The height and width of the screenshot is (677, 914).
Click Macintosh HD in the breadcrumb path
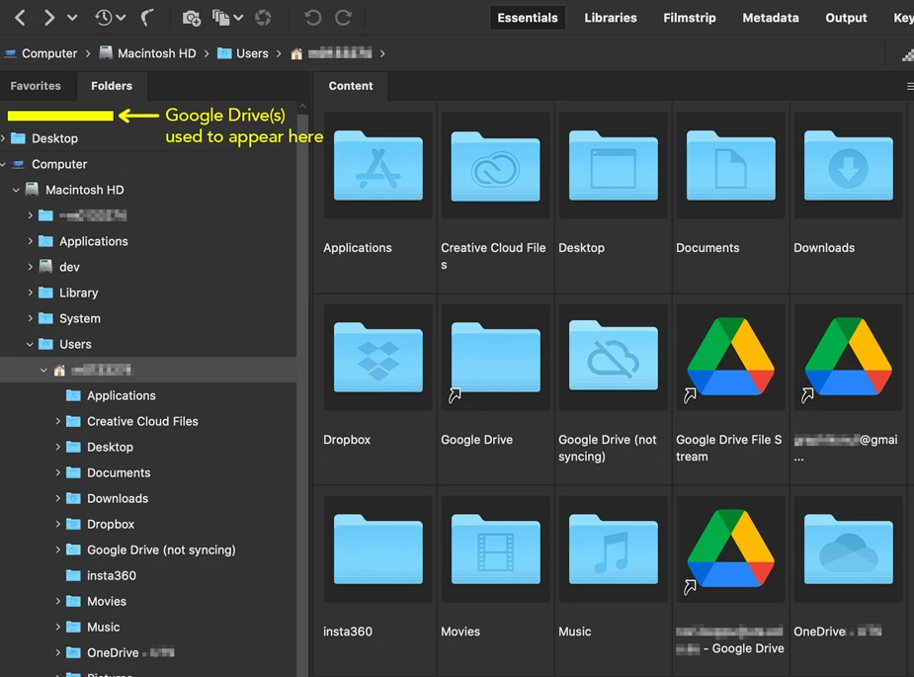(x=156, y=53)
